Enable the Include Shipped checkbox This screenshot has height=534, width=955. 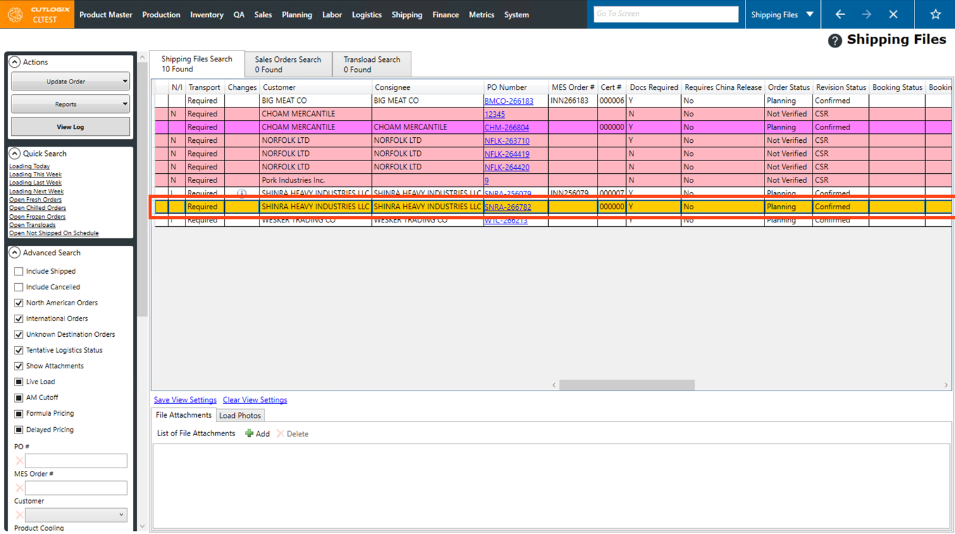pos(19,271)
